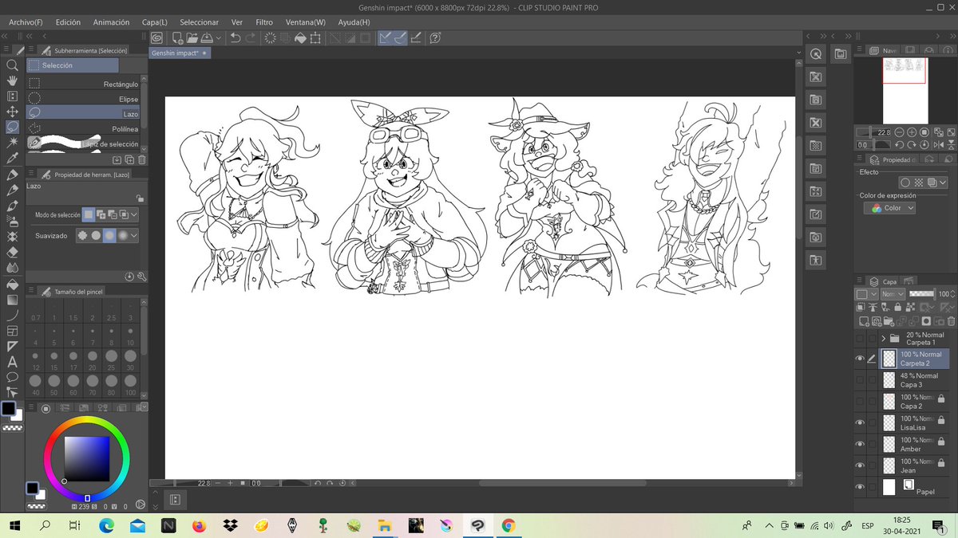Click the Clip Studio launcher icon
This screenshot has width=958, height=538.
point(157,37)
